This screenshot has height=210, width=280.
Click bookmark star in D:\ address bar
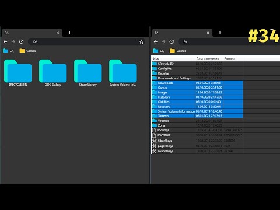[x=141, y=41]
